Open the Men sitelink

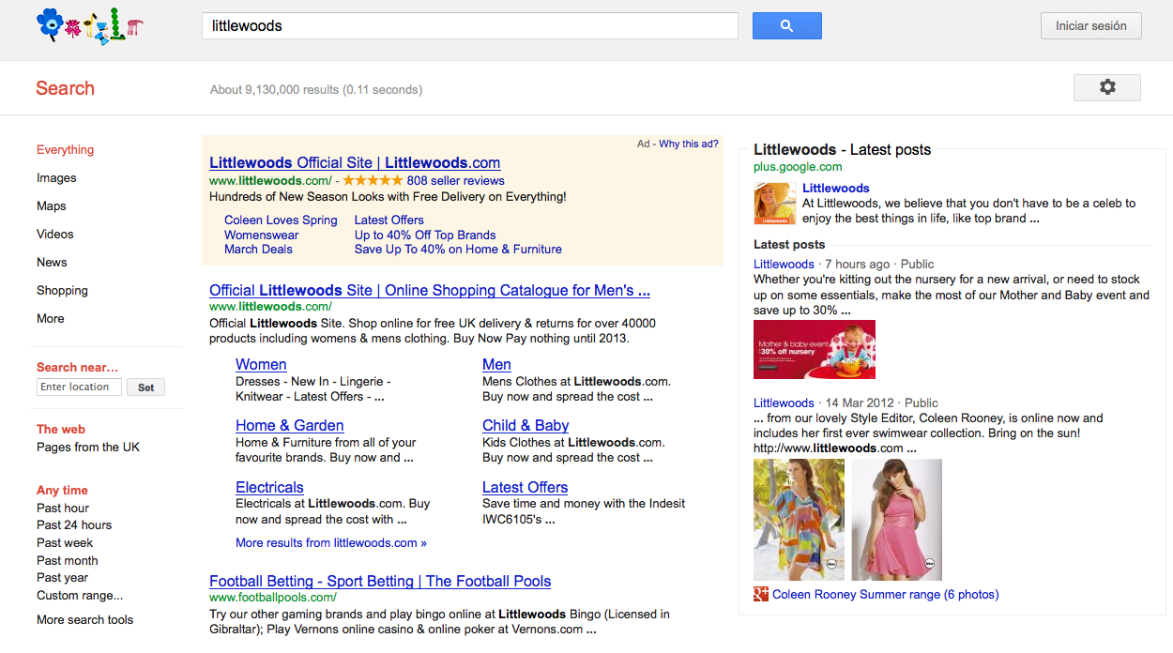point(496,364)
